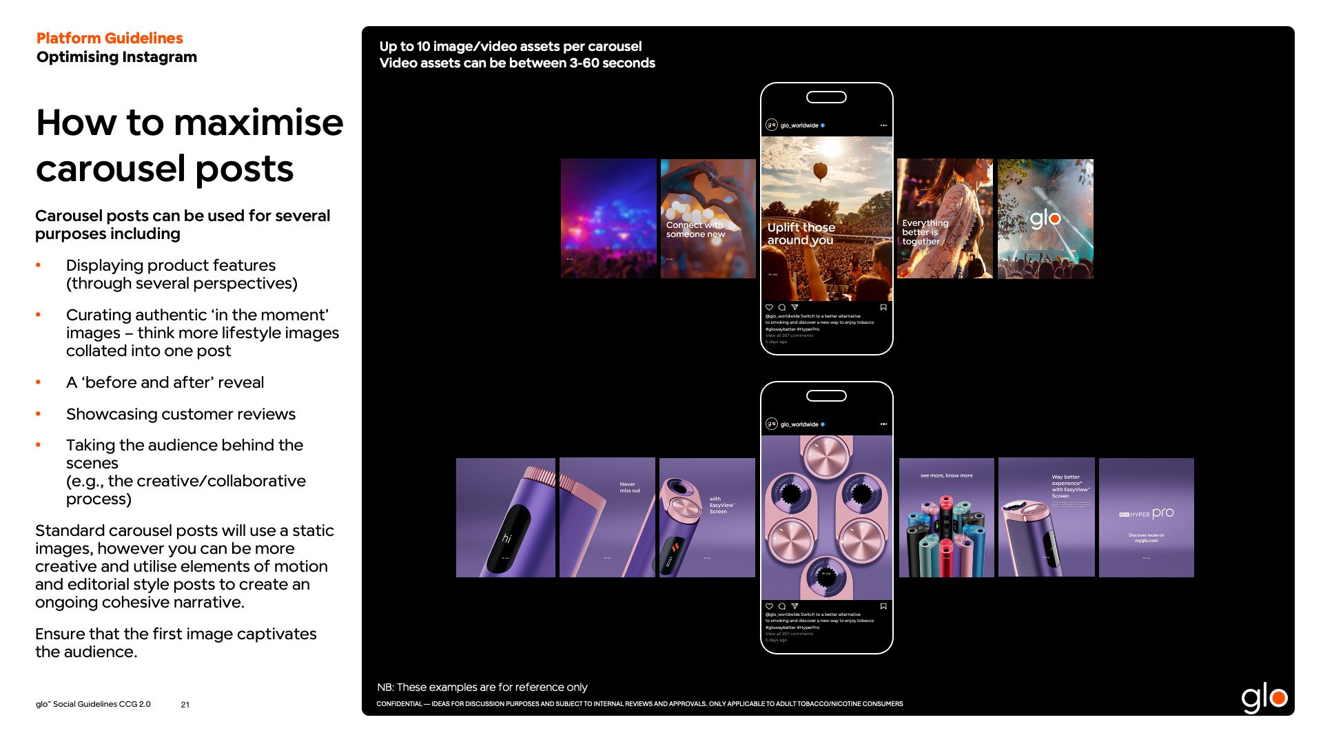Click the bookmark icon in bottom phone post
This screenshot has height=744, width=1323.
click(883, 606)
